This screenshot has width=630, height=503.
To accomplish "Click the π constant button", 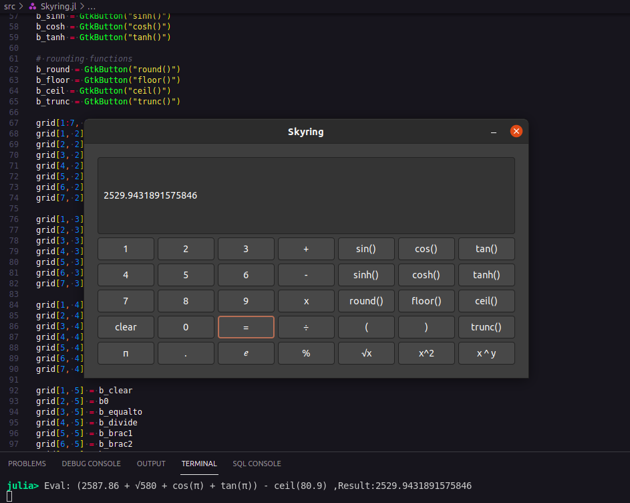I will point(126,353).
